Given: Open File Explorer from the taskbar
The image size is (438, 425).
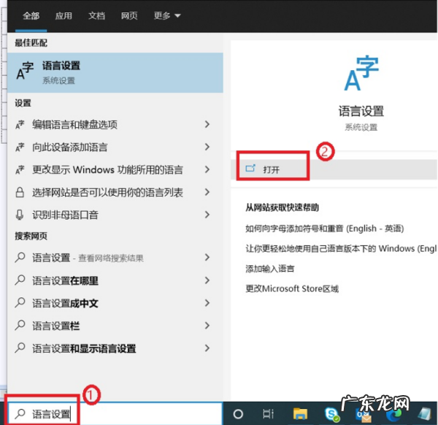Looking at the screenshot, I should click(x=300, y=413).
